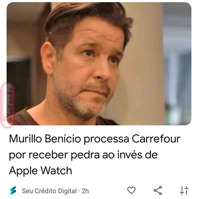Open the article headline about Carrefour
The height and width of the screenshot is (199, 198).
tap(95, 155)
